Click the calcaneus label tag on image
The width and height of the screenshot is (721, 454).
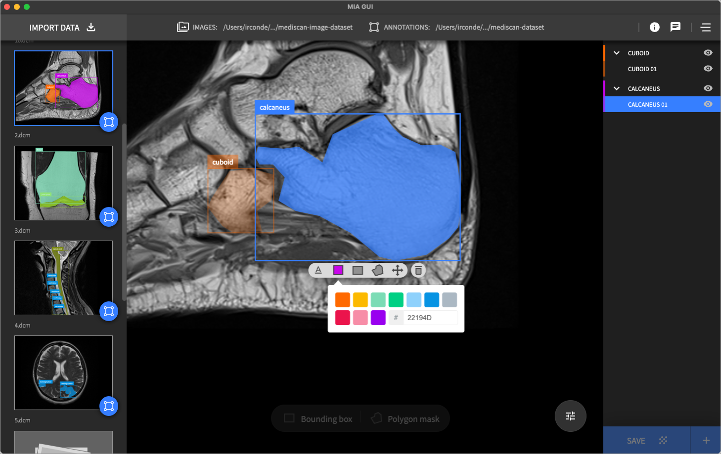[x=274, y=107]
